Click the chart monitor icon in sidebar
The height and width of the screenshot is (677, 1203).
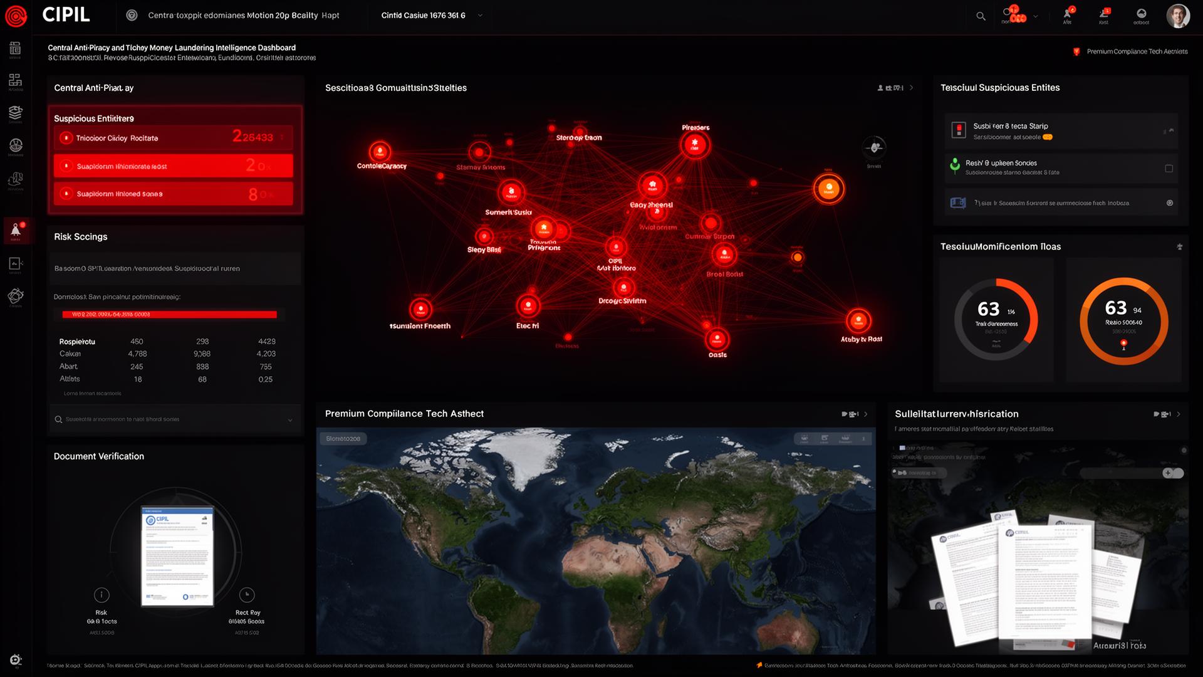tap(16, 264)
